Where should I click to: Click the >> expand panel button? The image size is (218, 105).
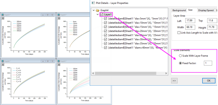[x=174, y=81]
